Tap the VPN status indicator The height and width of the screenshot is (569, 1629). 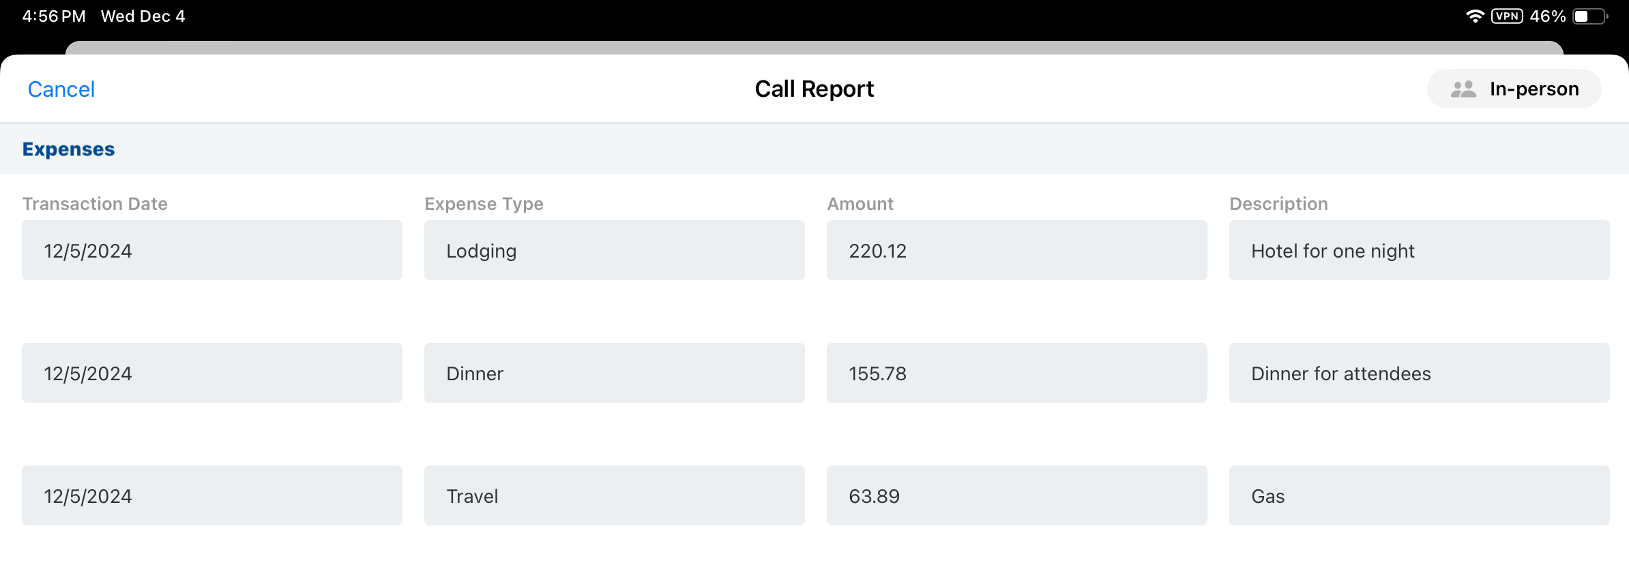pyautogui.click(x=1506, y=16)
